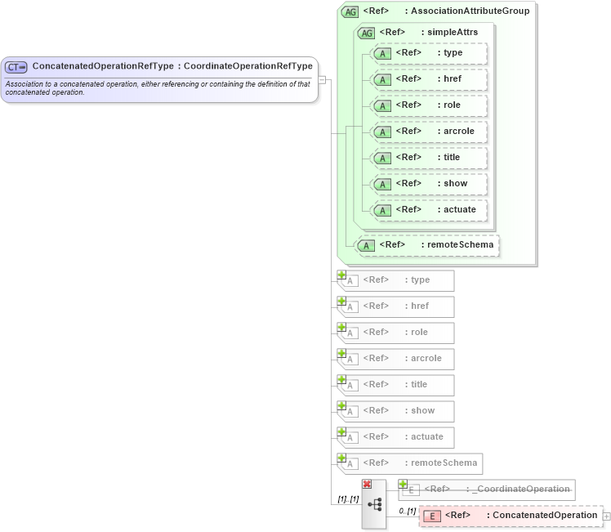Select green ': title' attribute label
The image size is (611, 532).
pyautogui.click(x=448, y=157)
